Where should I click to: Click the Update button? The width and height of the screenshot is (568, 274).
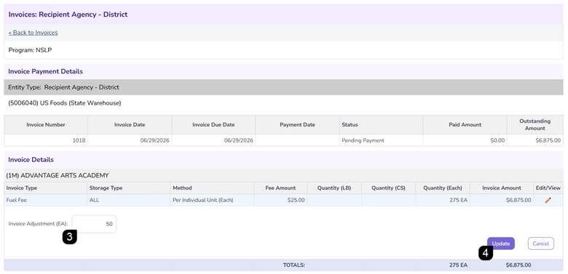pyautogui.click(x=500, y=243)
